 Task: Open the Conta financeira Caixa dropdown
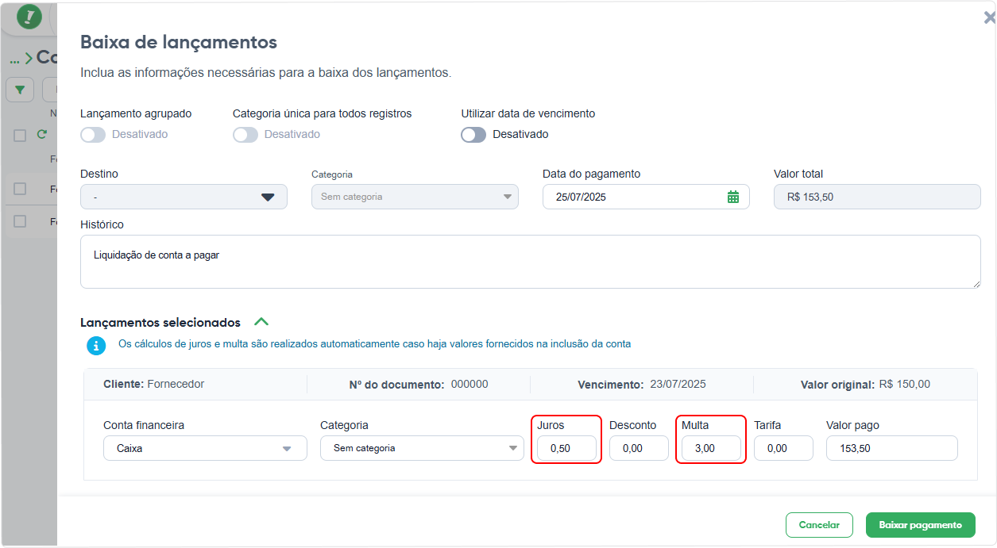(205, 448)
